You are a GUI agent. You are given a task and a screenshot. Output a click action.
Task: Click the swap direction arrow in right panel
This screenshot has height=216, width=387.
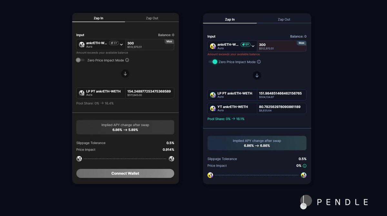pyautogui.click(x=257, y=76)
